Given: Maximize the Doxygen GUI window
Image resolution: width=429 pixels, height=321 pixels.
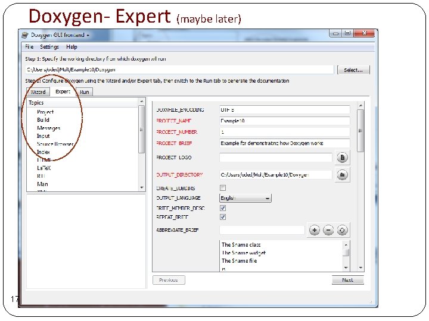Looking at the screenshot, I should coord(348,33).
